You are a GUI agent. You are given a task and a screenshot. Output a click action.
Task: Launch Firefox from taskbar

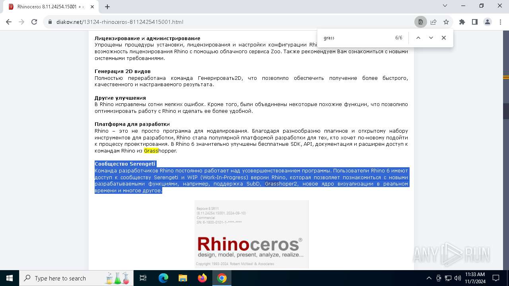pos(202,278)
